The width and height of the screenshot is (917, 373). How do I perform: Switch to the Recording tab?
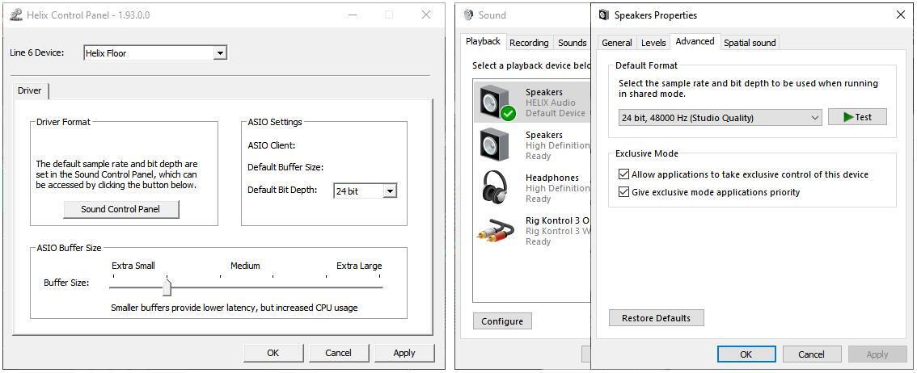[529, 43]
